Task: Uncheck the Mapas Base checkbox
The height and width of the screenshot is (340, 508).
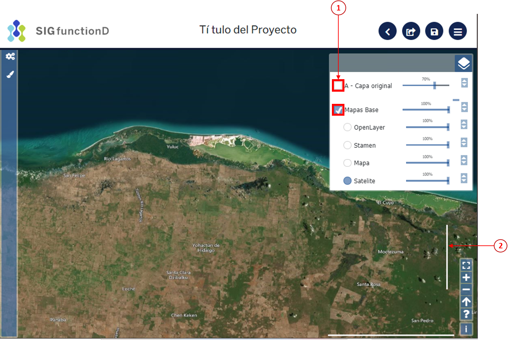Action: point(338,110)
